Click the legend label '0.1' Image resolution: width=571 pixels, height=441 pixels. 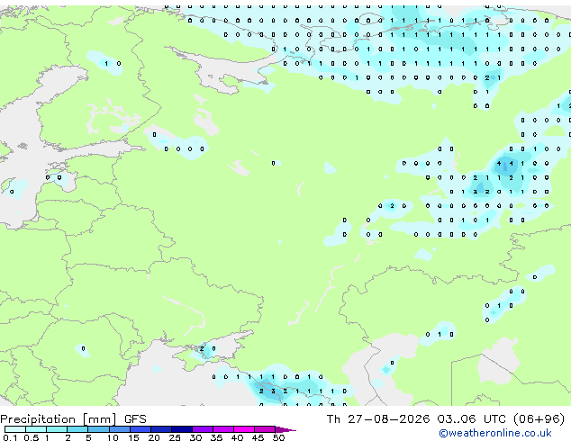pos(10,437)
